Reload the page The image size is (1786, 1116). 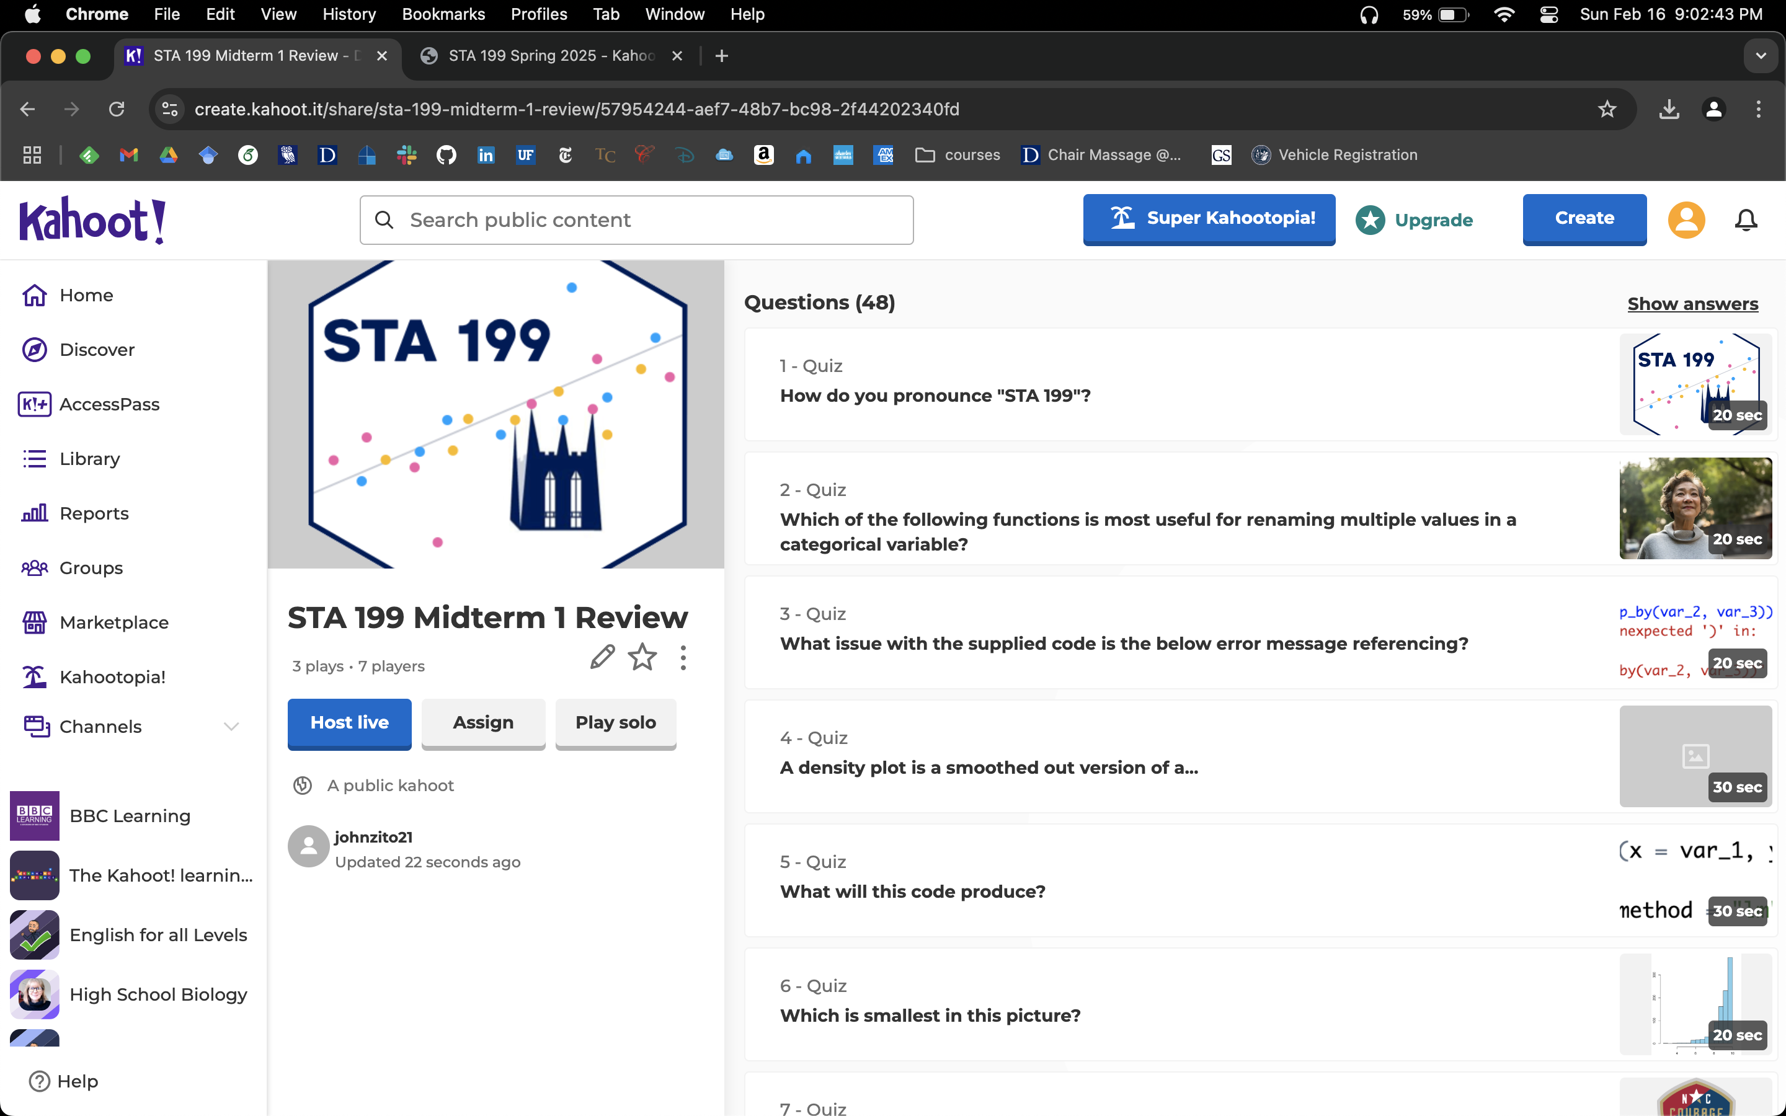[116, 109]
